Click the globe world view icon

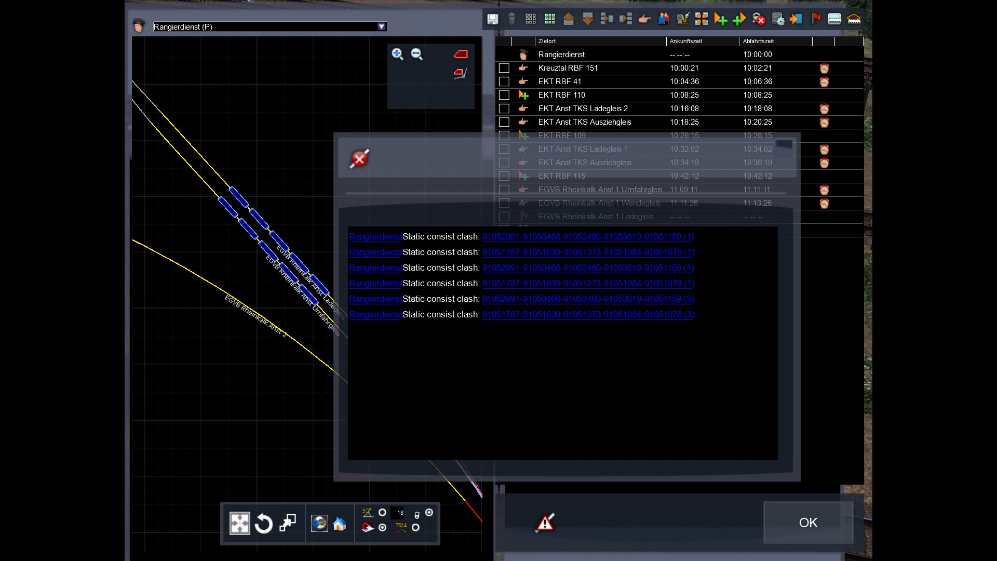[319, 524]
